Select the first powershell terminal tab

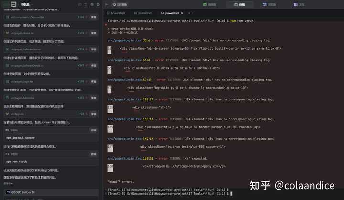click(x=118, y=13)
